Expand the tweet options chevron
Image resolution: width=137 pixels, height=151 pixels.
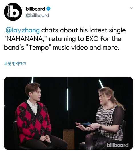click(131, 8)
